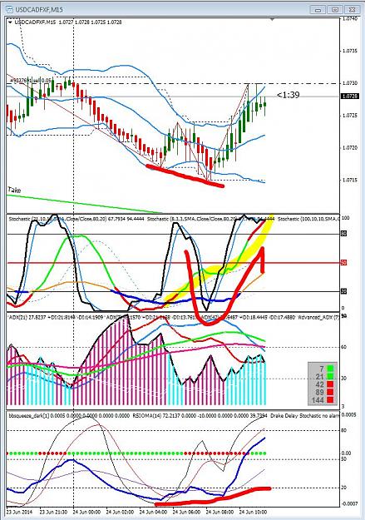The height and width of the screenshot is (520, 365).
Task: Click the 24 Jun 04:00 time axis label
Action: (153, 512)
